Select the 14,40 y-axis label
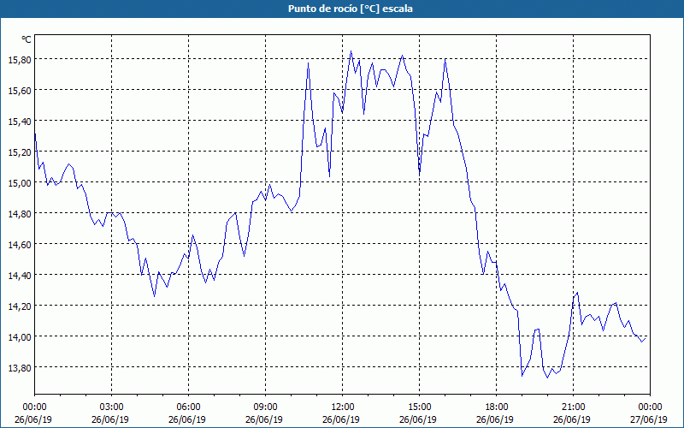 click(20, 275)
